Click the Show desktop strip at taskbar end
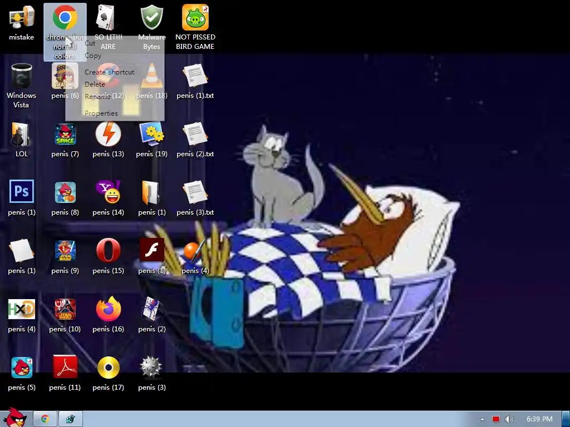Image resolution: width=570 pixels, height=427 pixels. (x=566, y=419)
